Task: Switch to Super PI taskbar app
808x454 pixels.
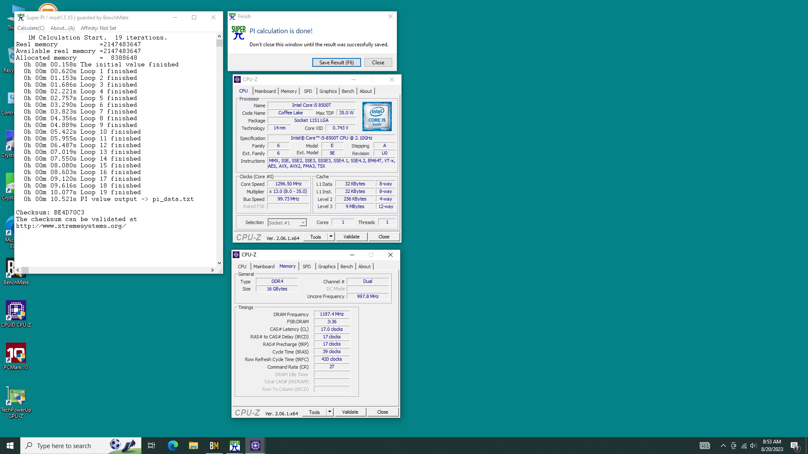Action: pyautogui.click(x=234, y=446)
